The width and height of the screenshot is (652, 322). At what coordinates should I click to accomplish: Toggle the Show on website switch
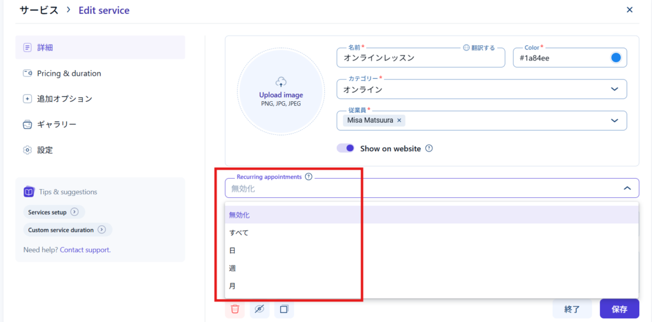pyautogui.click(x=346, y=148)
